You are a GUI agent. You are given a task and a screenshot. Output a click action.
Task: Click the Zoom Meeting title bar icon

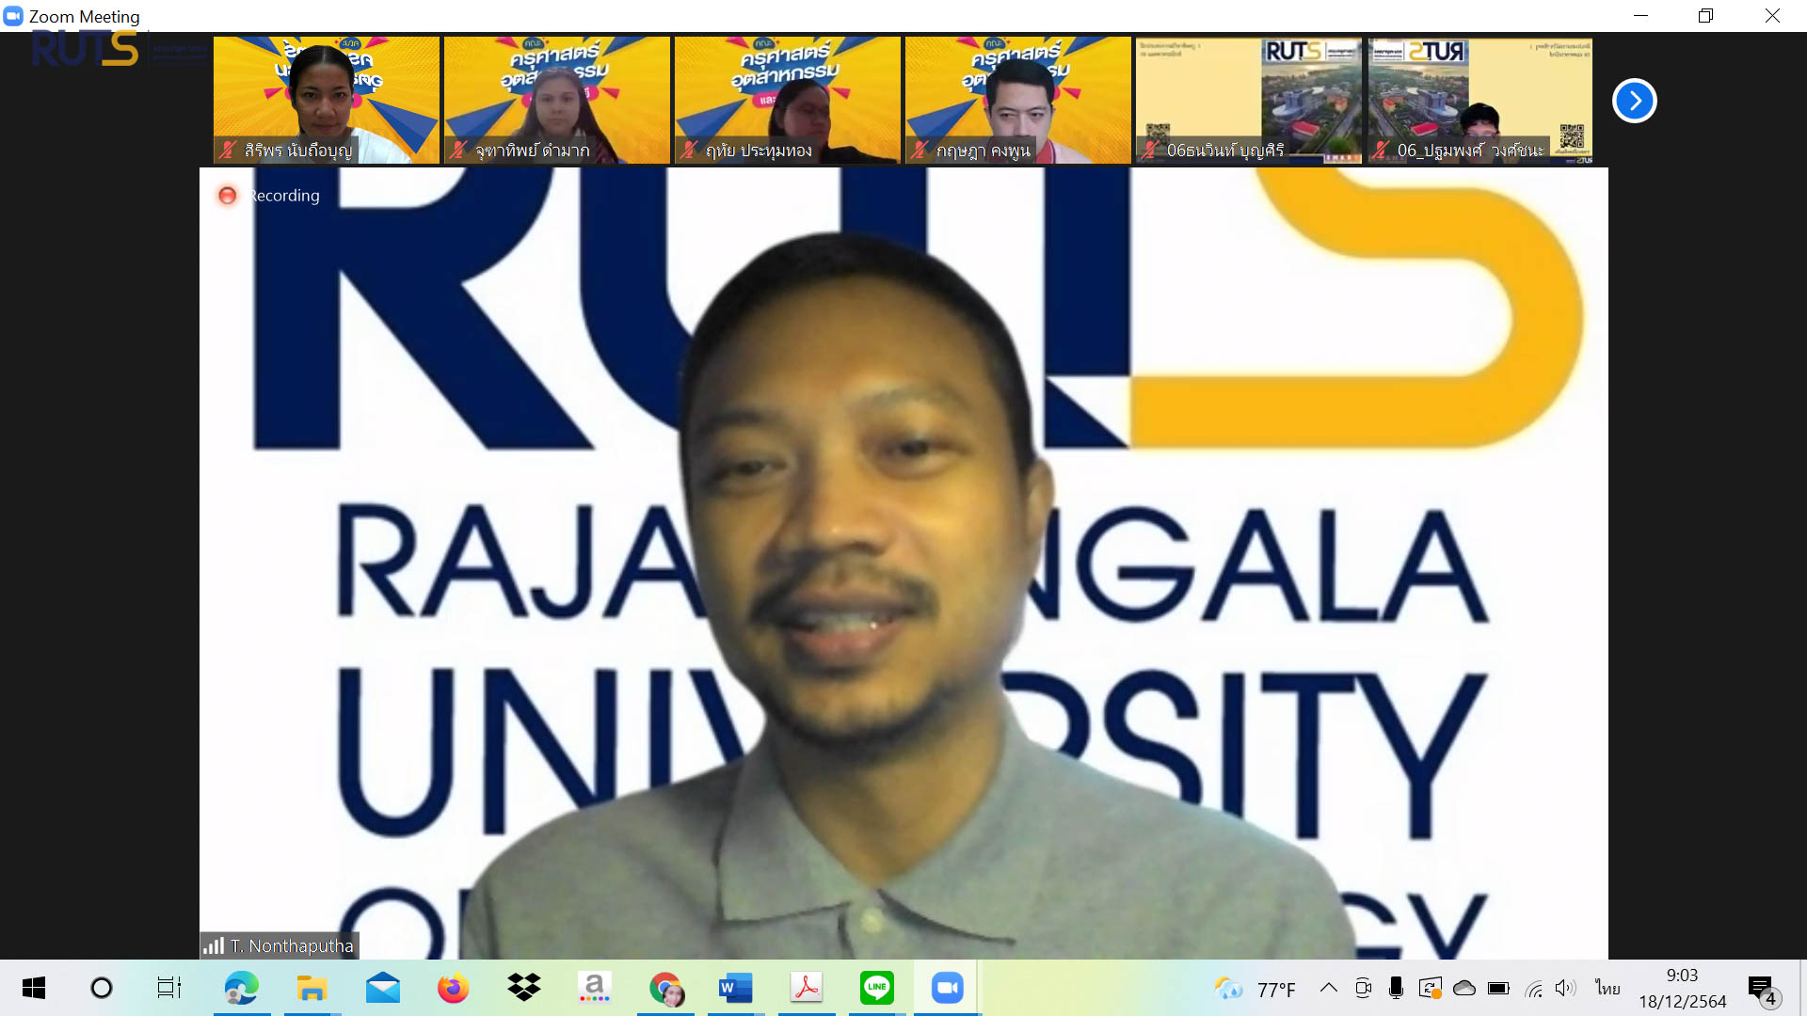(13, 16)
